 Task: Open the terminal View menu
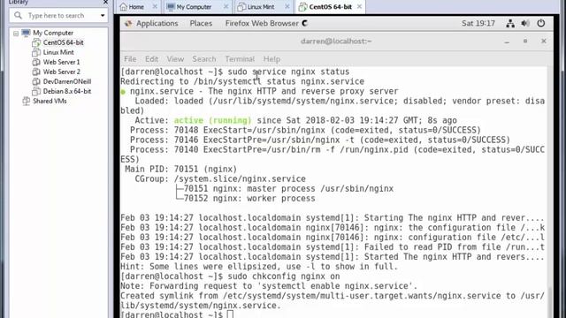(x=175, y=59)
